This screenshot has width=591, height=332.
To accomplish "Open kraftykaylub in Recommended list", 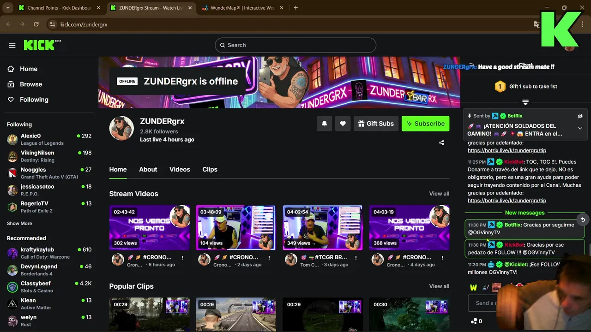I will click(x=49, y=253).
